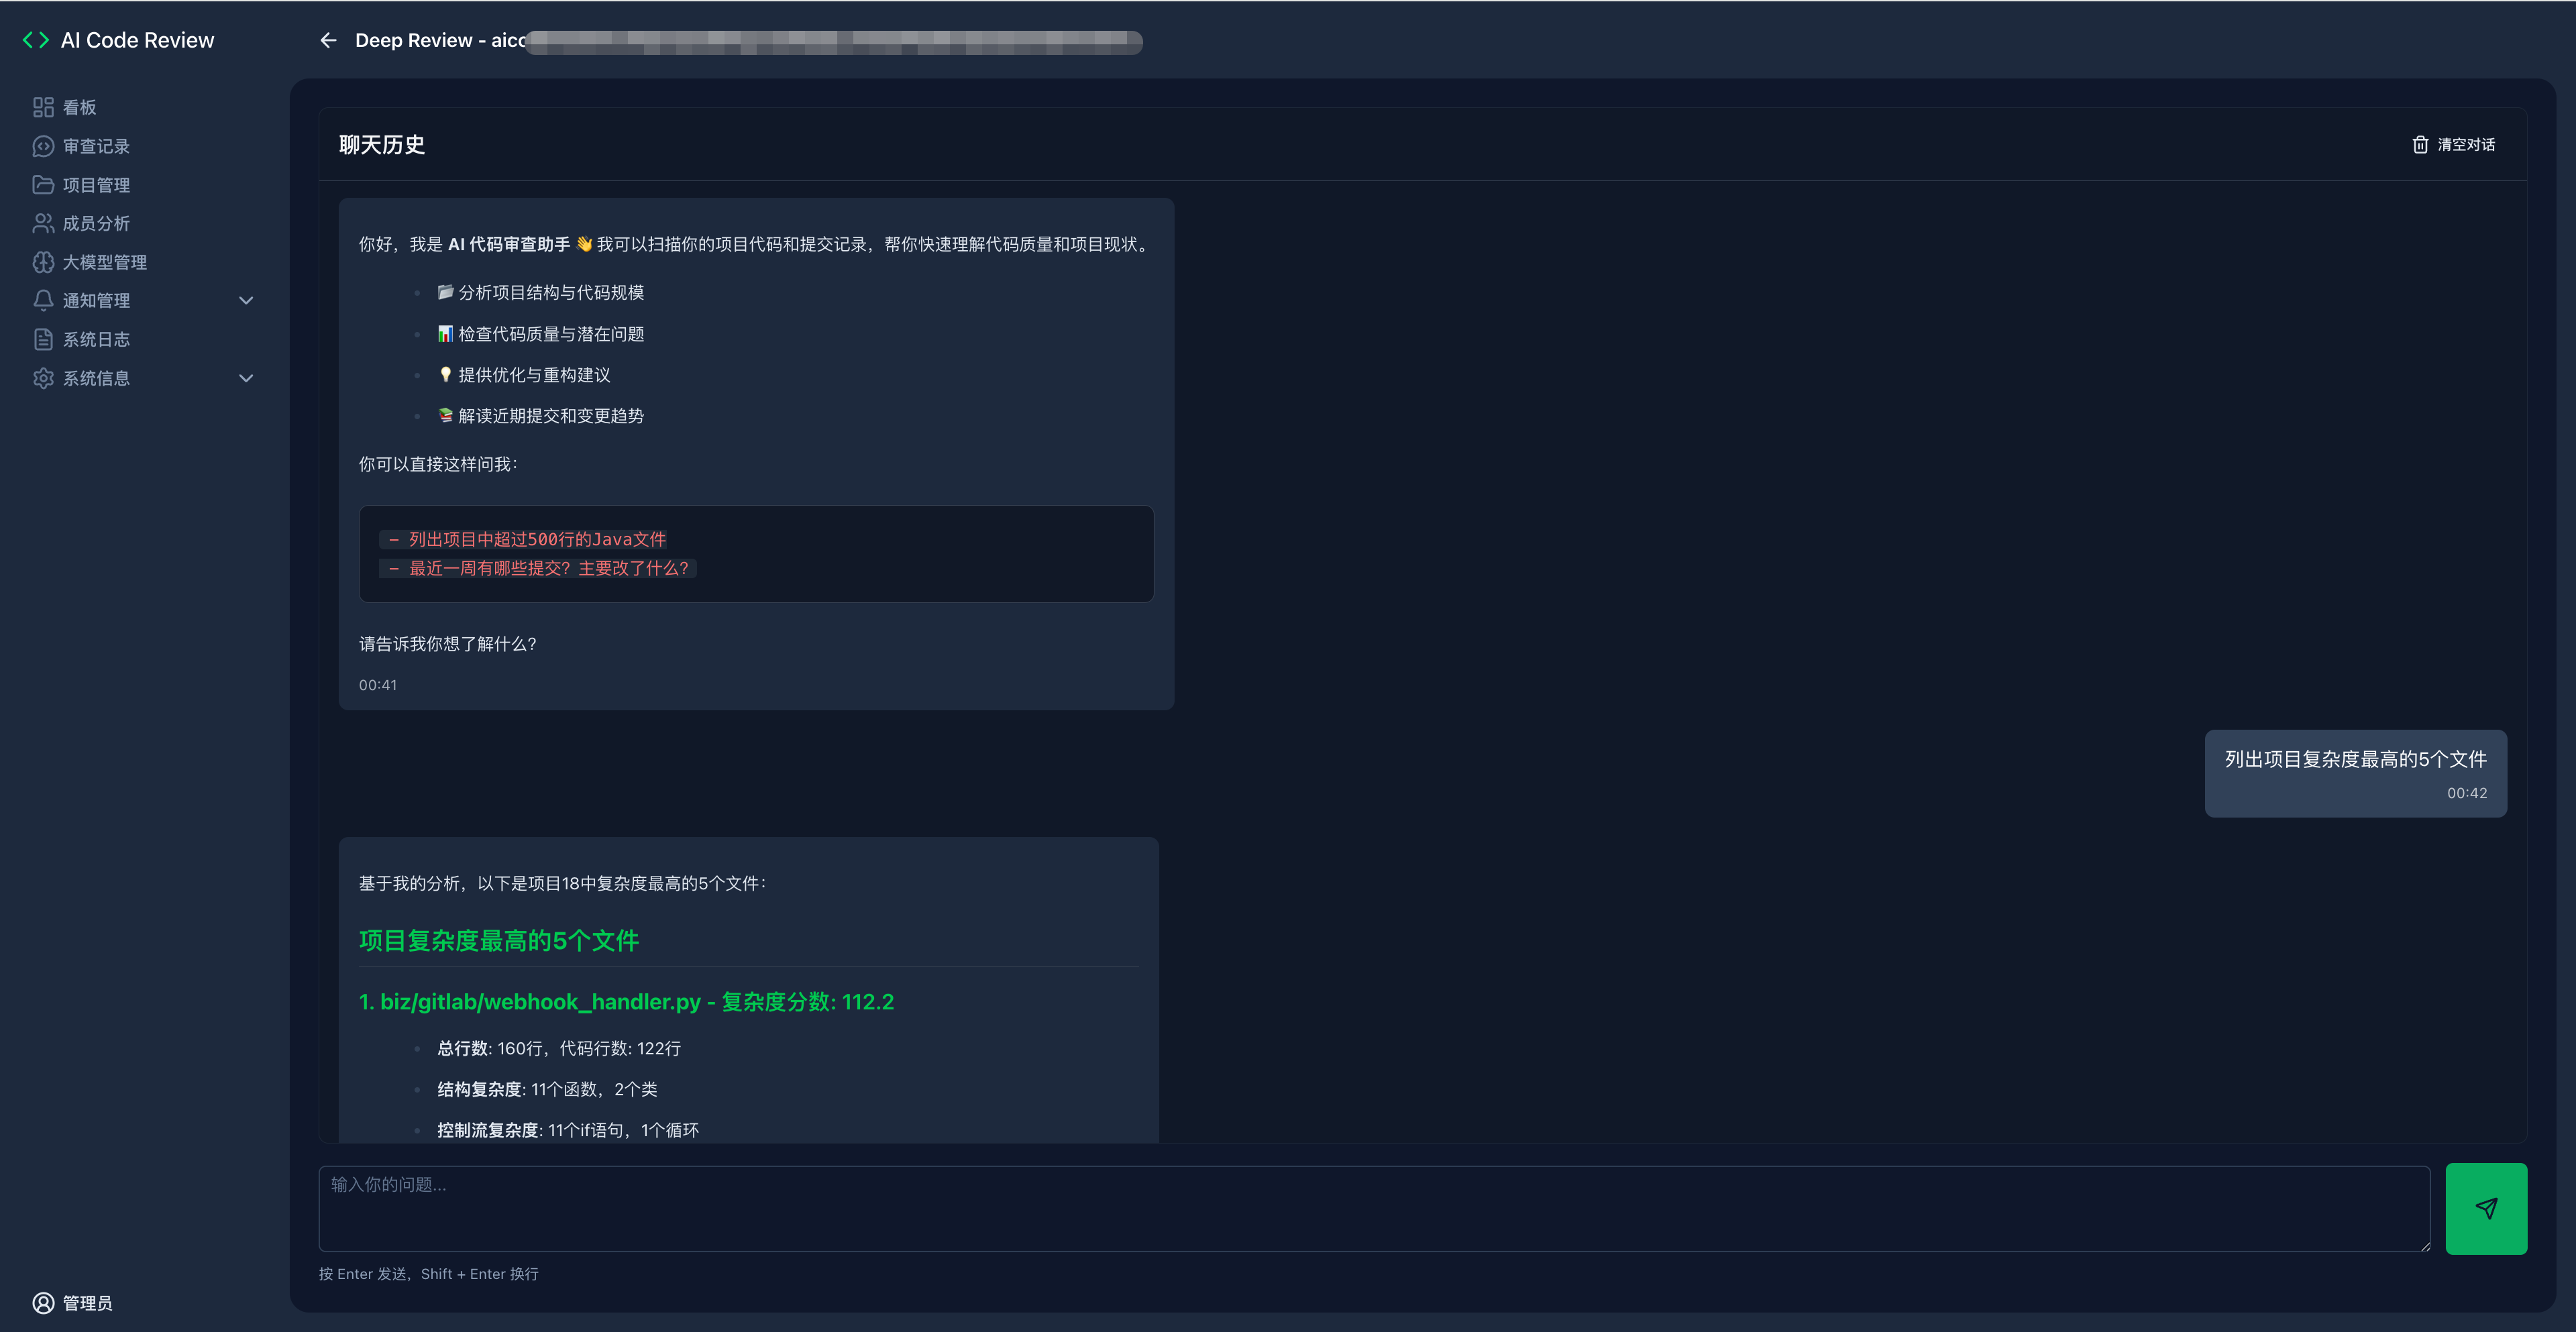Click the trash icon for 清空对话

tap(2420, 145)
